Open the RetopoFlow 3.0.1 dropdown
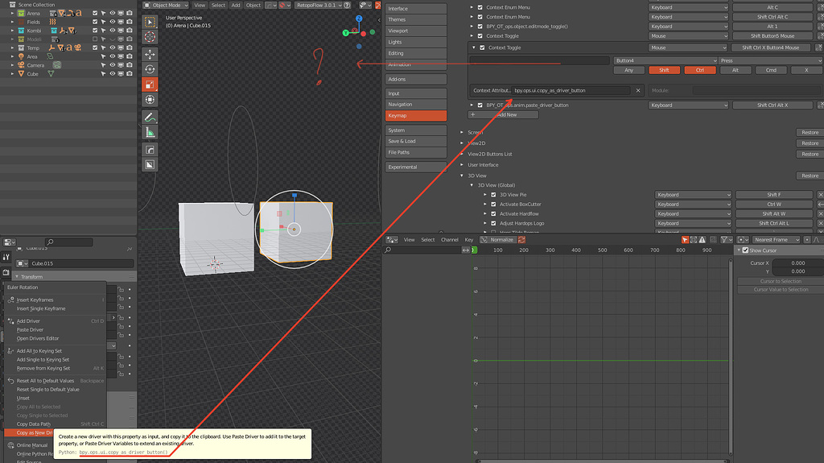 tap(318, 6)
